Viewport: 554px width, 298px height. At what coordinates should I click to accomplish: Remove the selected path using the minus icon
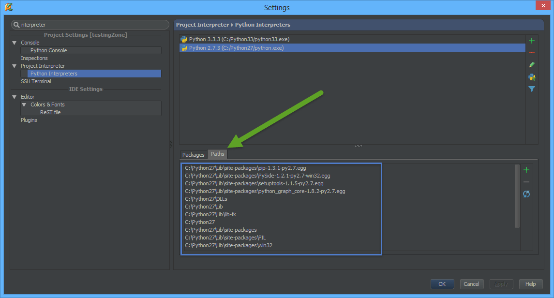526,182
